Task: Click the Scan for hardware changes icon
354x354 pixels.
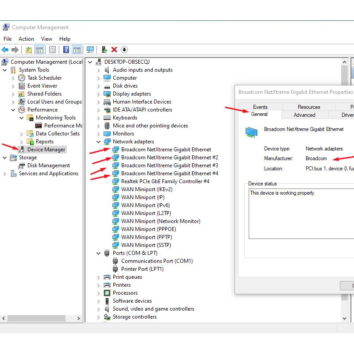Action: point(90,50)
